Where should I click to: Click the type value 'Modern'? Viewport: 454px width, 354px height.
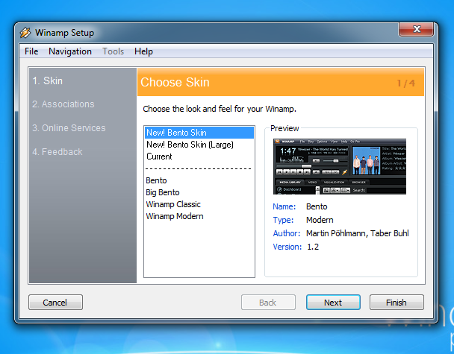click(320, 220)
